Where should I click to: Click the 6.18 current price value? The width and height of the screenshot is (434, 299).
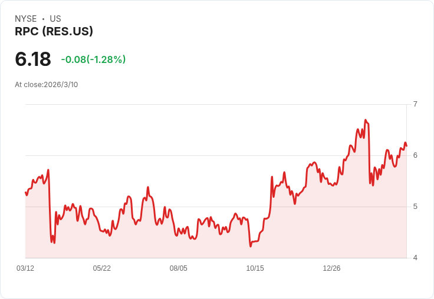coord(33,59)
